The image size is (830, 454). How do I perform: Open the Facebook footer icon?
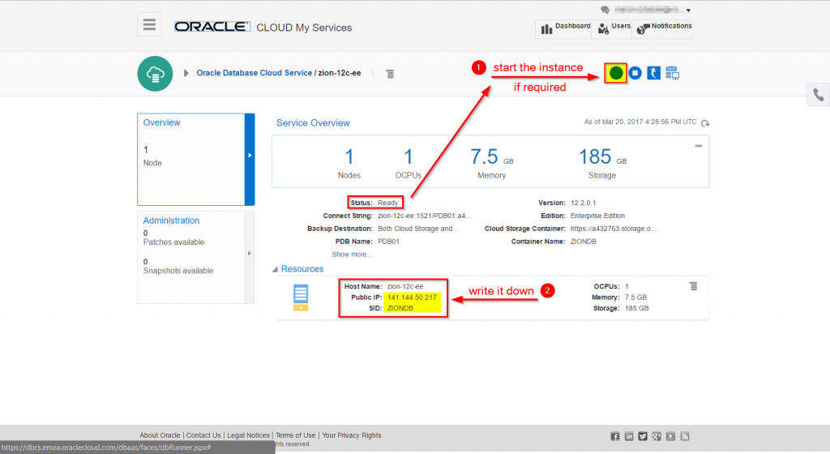click(x=614, y=436)
